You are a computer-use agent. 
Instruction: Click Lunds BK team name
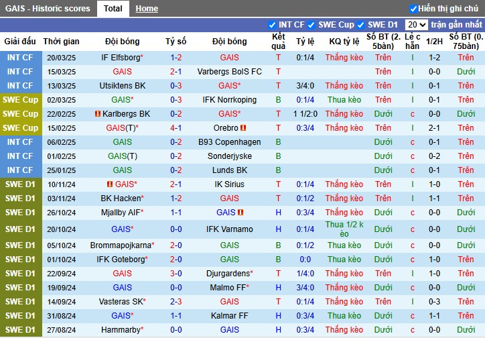(230, 170)
